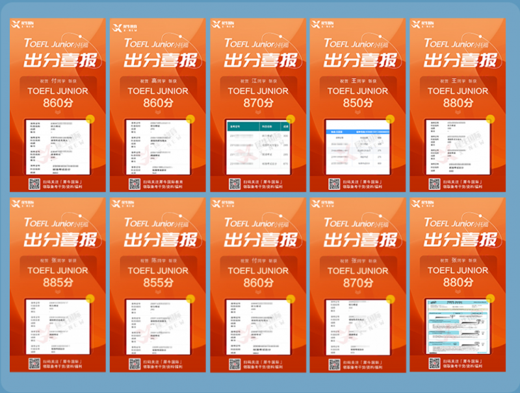
Task: Click the 855分 score text
Action: 158,283
